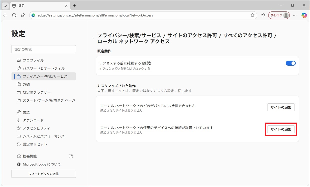Expand the tab search dropdown arrow
Viewport: 310px width, 187px height.
click(x=5, y=5)
